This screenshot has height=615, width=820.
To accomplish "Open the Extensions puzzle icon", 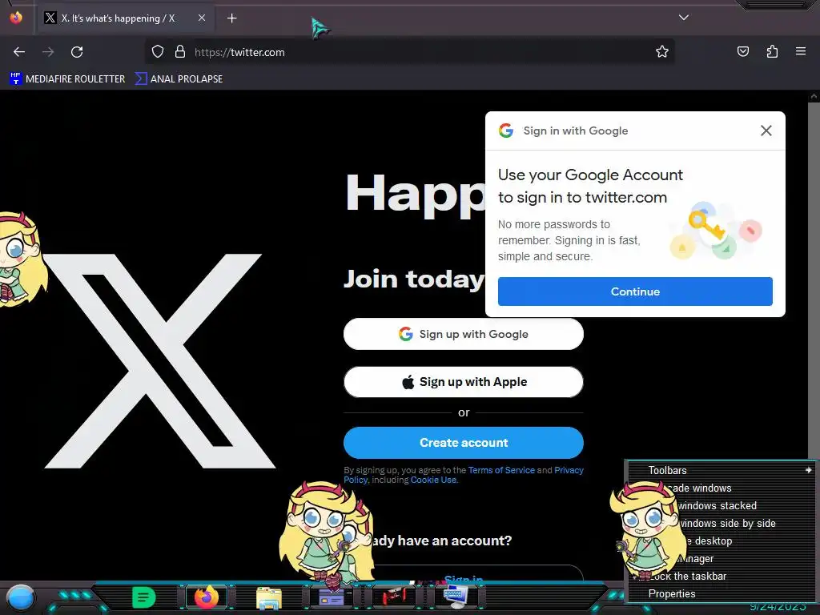I will point(772,52).
